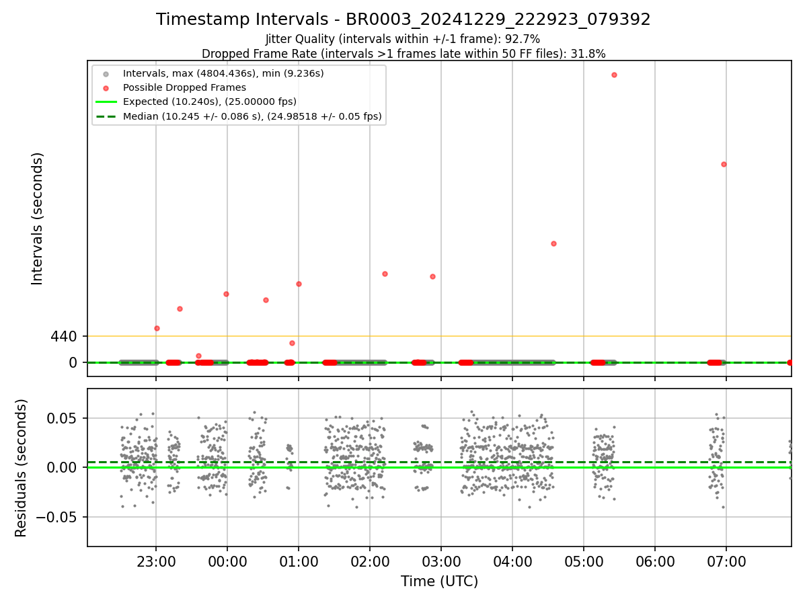Click the legend entry 'Intervals, max (4804.436s), min (9.236s)'
This screenshot has width=807, height=605.
223,73
